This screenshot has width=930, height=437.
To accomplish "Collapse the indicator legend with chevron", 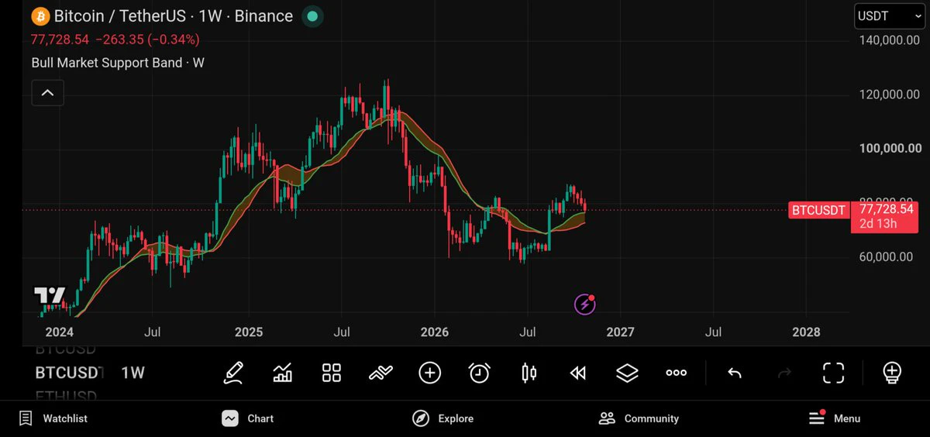I will click(x=47, y=93).
